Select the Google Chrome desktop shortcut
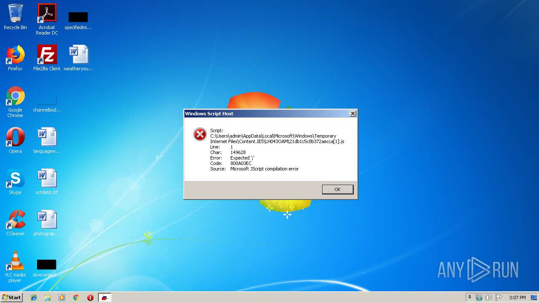 tap(15, 102)
